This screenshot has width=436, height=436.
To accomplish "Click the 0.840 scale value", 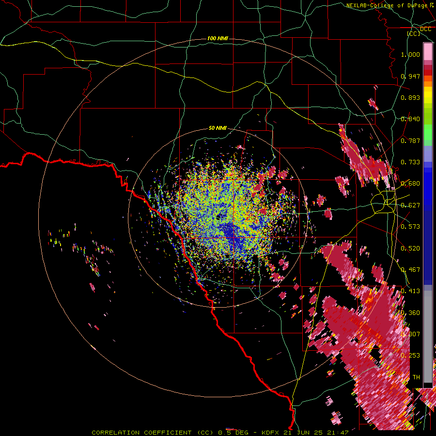I will pos(410,119).
